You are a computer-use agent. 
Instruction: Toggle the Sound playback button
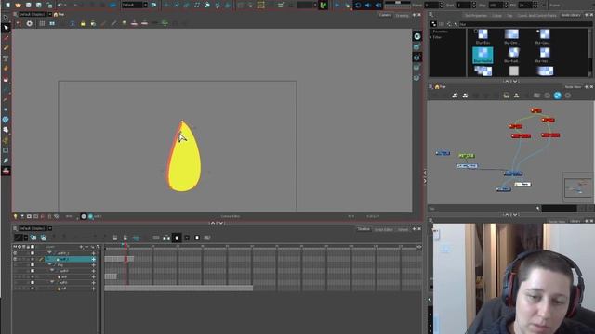(368, 6)
